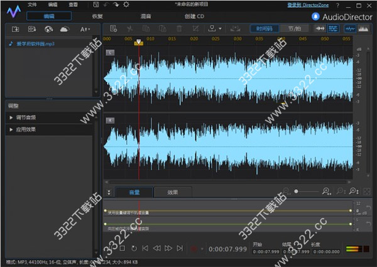Screen dimensions: 377x267
Task: Toggle the multi-track equalizer lines view icon
Action: [x=333, y=29]
